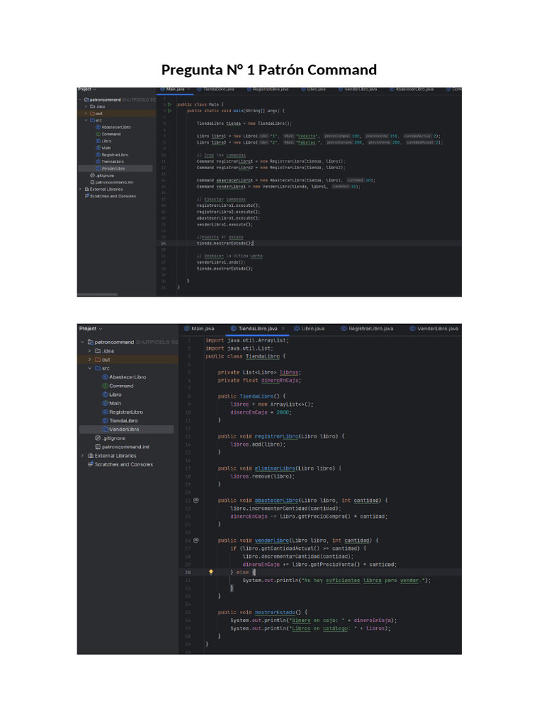The width and height of the screenshot is (539, 718).
Task: Collapse the src folder in lower tree
Action: [90, 368]
